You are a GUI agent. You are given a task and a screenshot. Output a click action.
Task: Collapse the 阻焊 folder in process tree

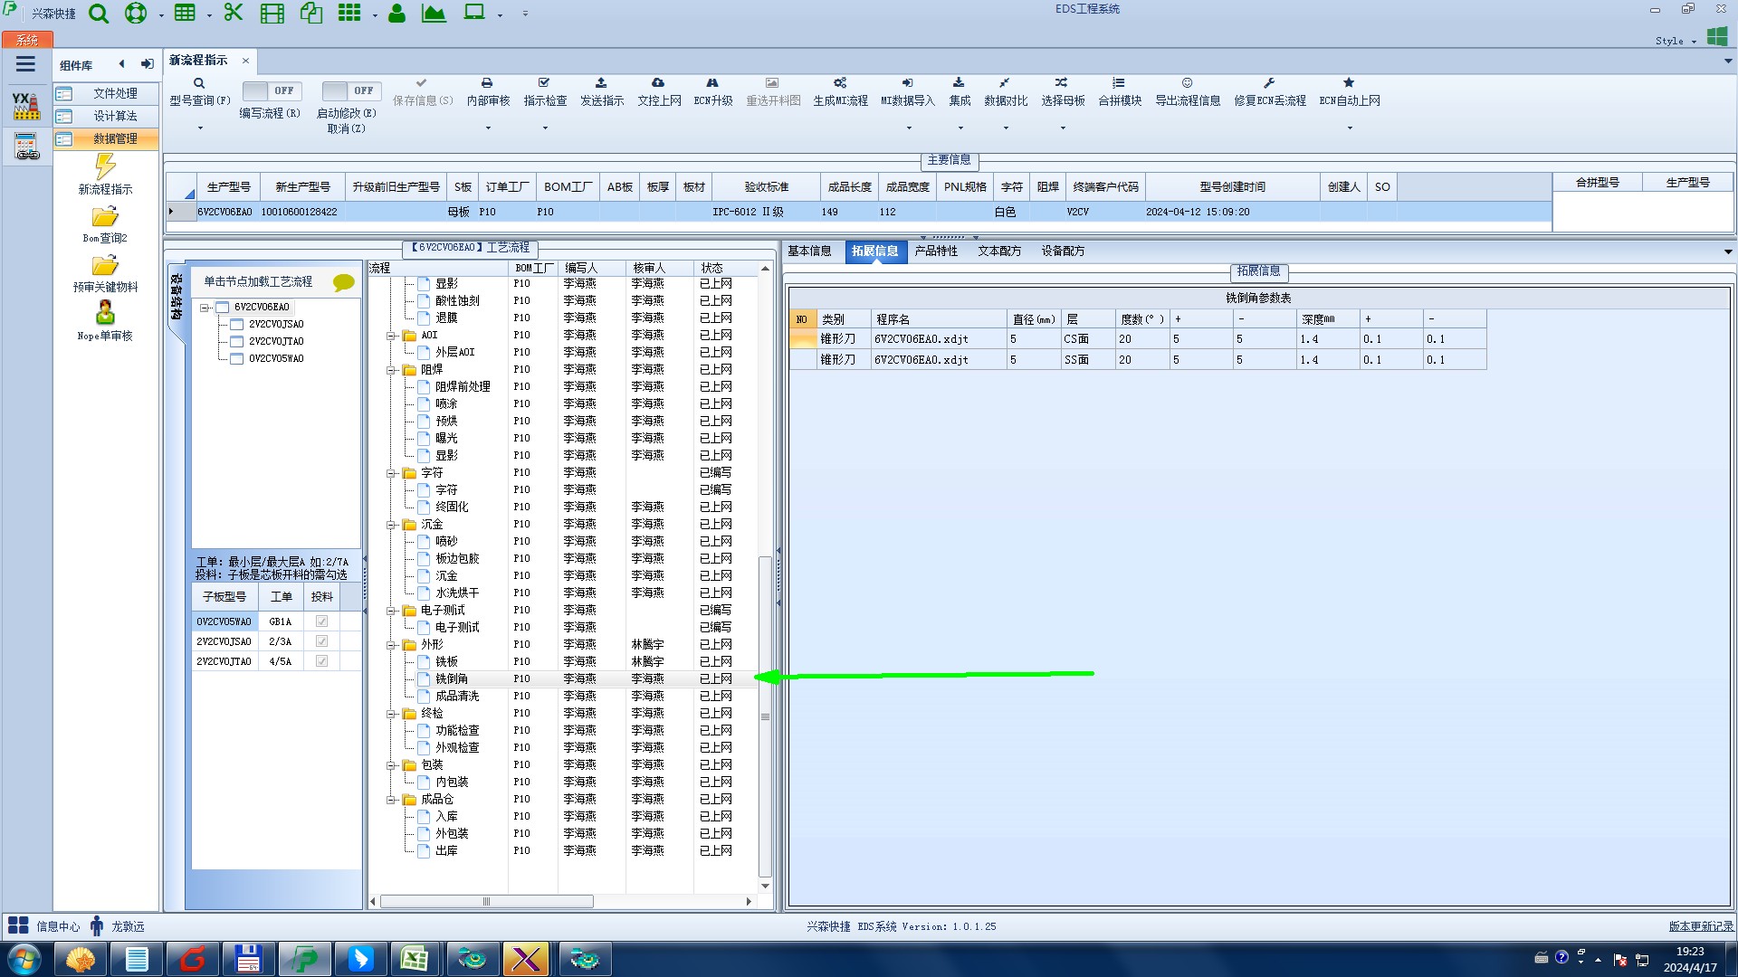coord(391,370)
